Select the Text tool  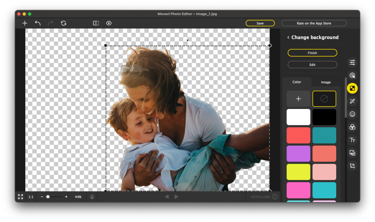352,140
